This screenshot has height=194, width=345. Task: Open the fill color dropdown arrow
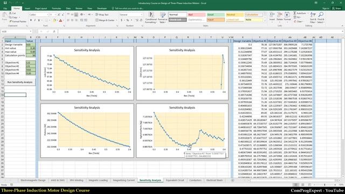click(57, 20)
